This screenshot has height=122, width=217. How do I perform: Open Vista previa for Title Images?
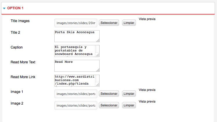(147, 19)
